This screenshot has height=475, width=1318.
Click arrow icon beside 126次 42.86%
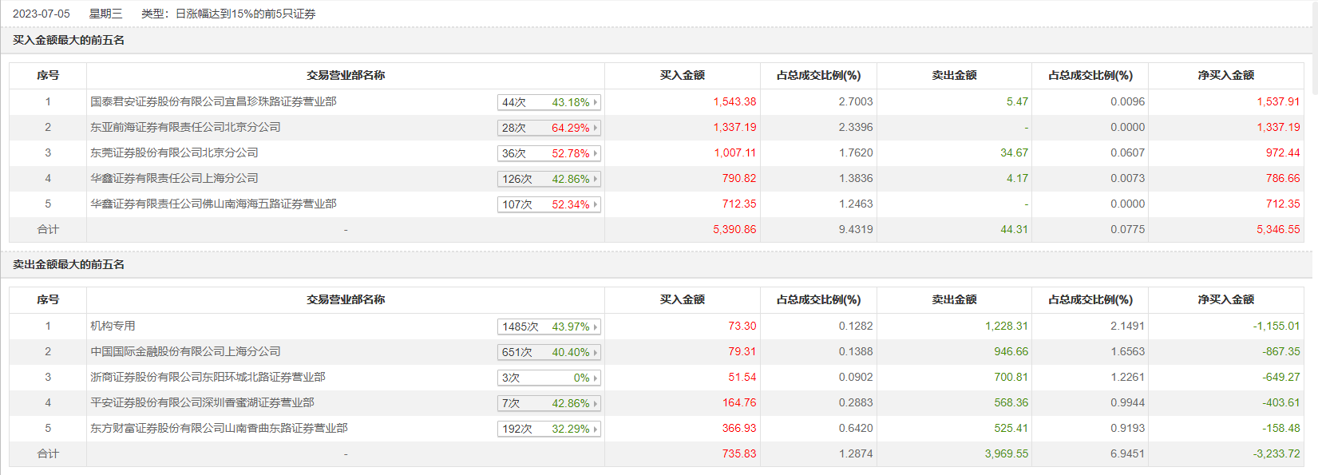click(596, 179)
